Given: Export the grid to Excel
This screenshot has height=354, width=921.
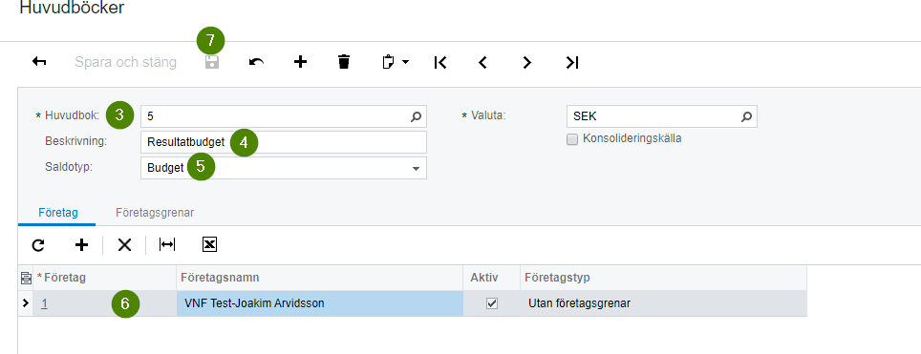Looking at the screenshot, I should [x=209, y=245].
